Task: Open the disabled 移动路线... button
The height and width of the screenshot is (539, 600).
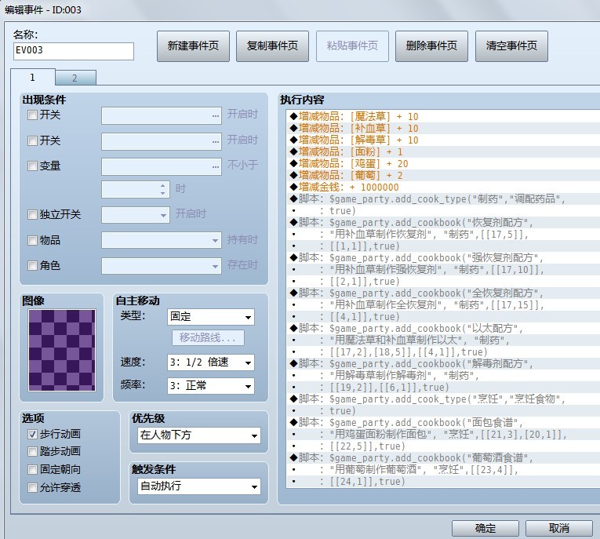Action: point(208,337)
